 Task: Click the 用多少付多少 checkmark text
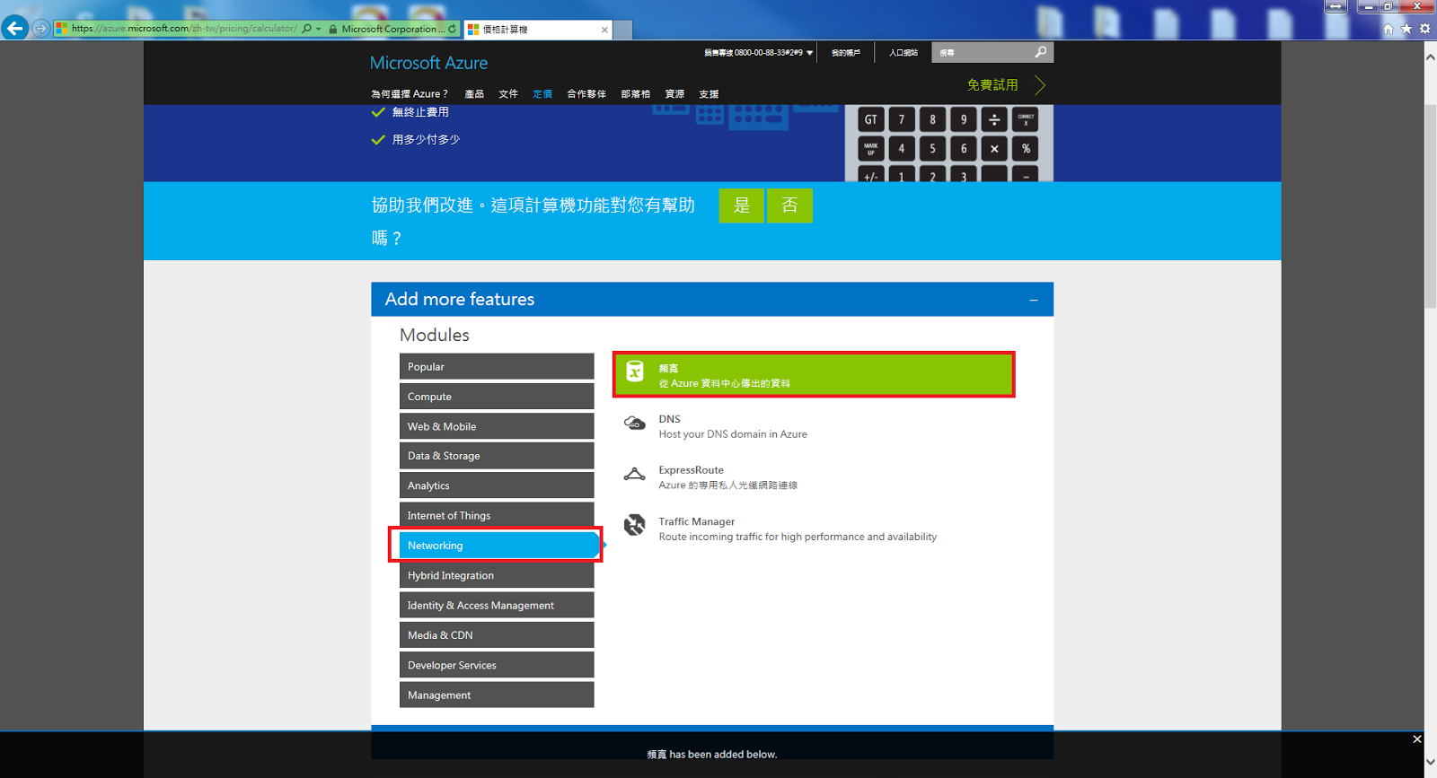pyautogui.click(x=426, y=140)
